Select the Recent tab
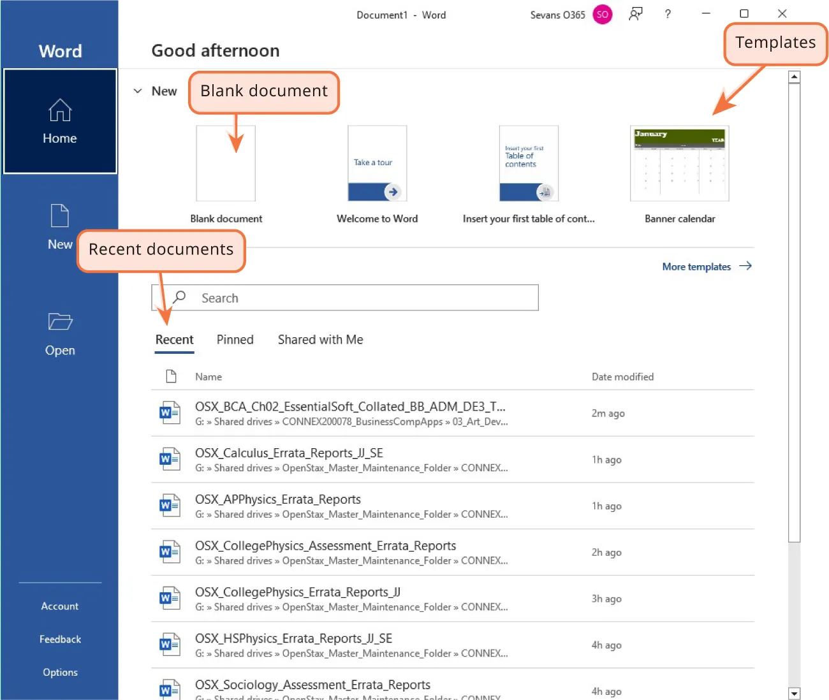Image resolution: width=829 pixels, height=700 pixels. 174,339
